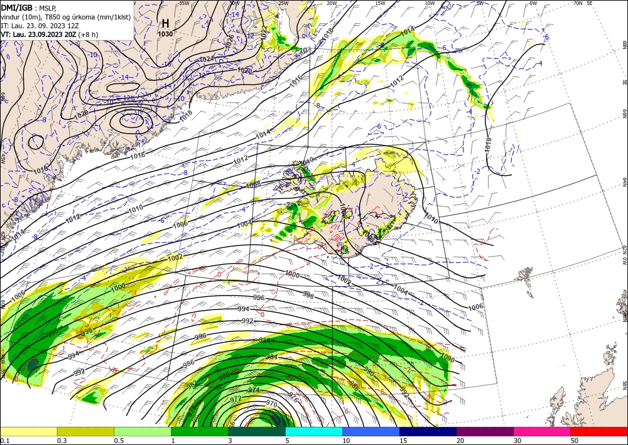This screenshot has height=445, width=628.
Task: Click the "DMI/IGB" title text
Action: point(17,8)
